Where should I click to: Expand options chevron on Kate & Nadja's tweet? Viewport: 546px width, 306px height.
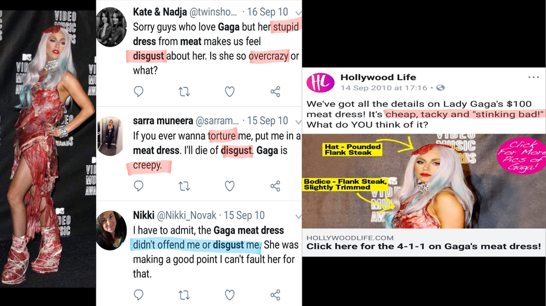298,12
